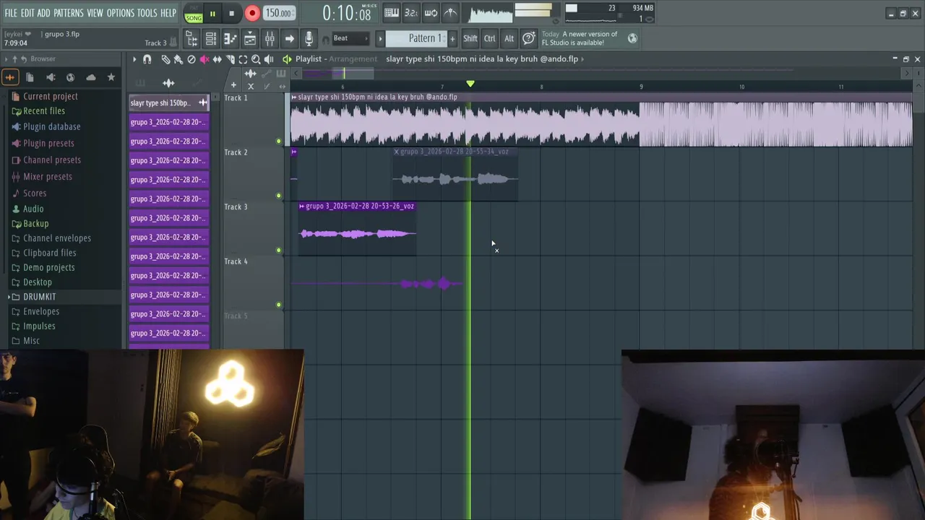The height and width of the screenshot is (520, 925).
Task: Mute Track 3 using green dot
Action: 279,251
